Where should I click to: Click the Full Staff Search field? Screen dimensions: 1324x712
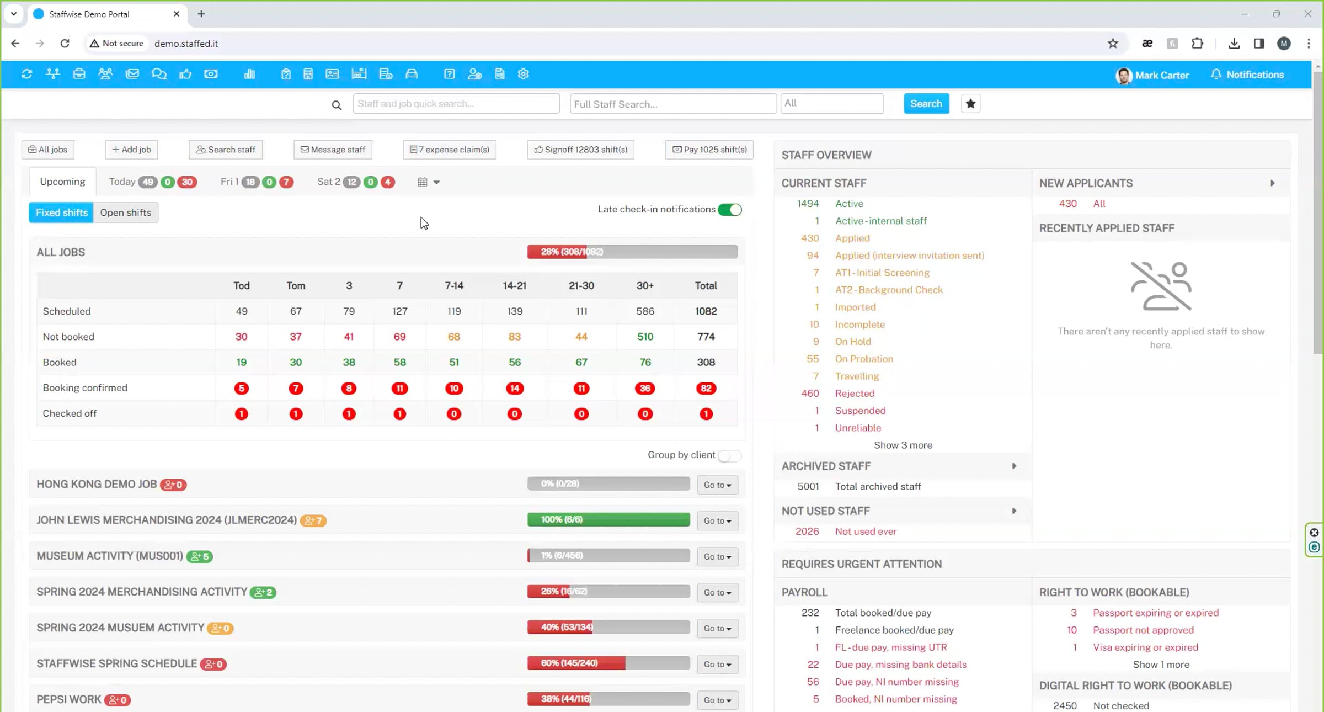pyautogui.click(x=673, y=104)
